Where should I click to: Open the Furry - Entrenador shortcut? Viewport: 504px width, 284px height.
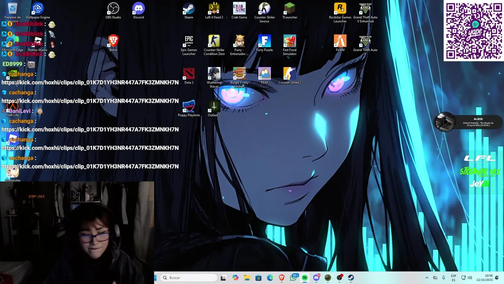[x=239, y=45]
